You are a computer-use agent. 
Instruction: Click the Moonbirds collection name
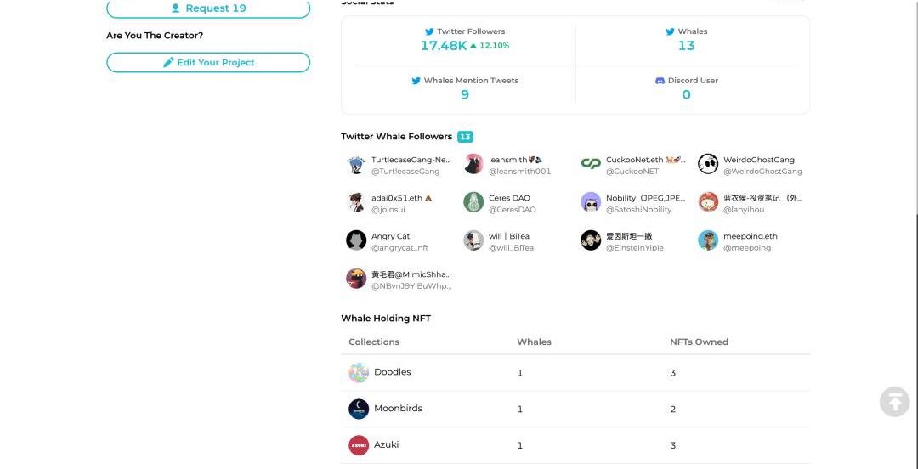click(398, 408)
